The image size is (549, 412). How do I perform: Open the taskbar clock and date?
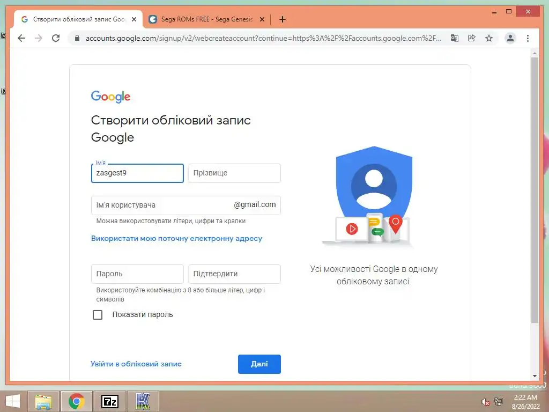coord(525,402)
